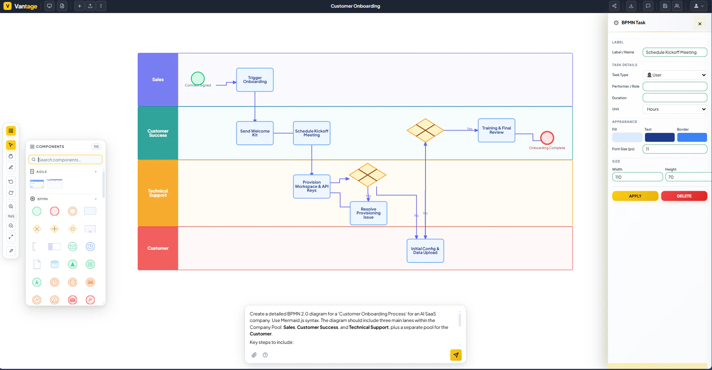This screenshot has height=370, width=712.
Task: Send the prompt with yellow arrow
Action: coord(456,355)
